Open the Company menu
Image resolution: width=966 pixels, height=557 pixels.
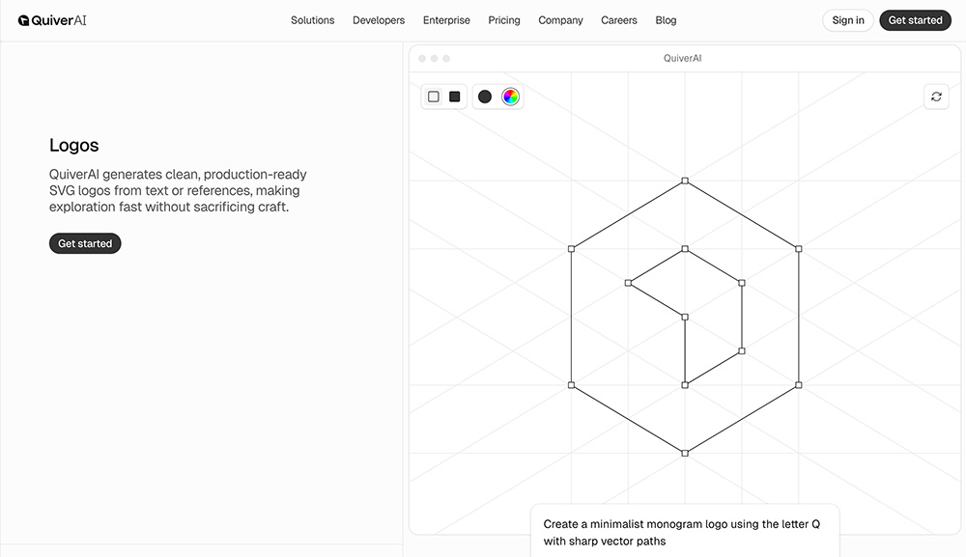point(560,20)
